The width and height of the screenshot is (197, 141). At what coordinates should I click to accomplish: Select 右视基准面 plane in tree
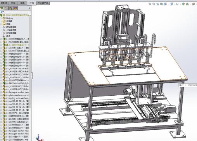click(x=11, y=33)
